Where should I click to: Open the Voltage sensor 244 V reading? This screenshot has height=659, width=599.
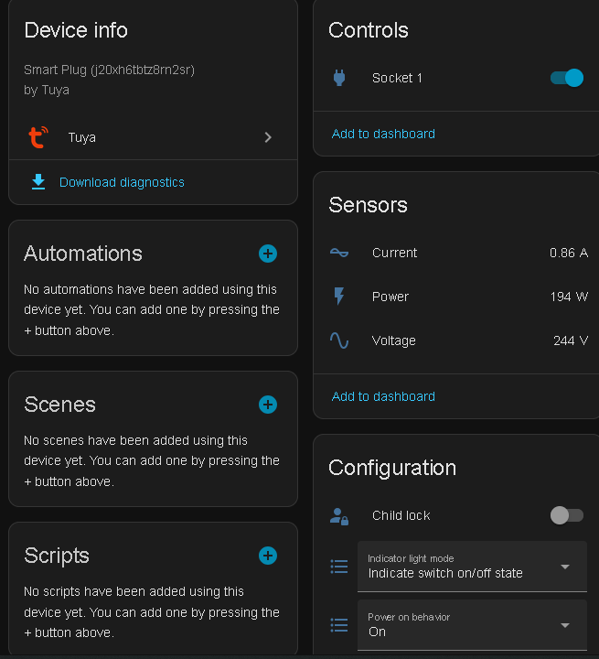571,340
